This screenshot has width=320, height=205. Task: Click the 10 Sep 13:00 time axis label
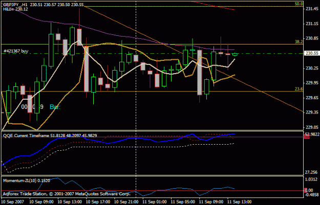click(x=70, y=202)
